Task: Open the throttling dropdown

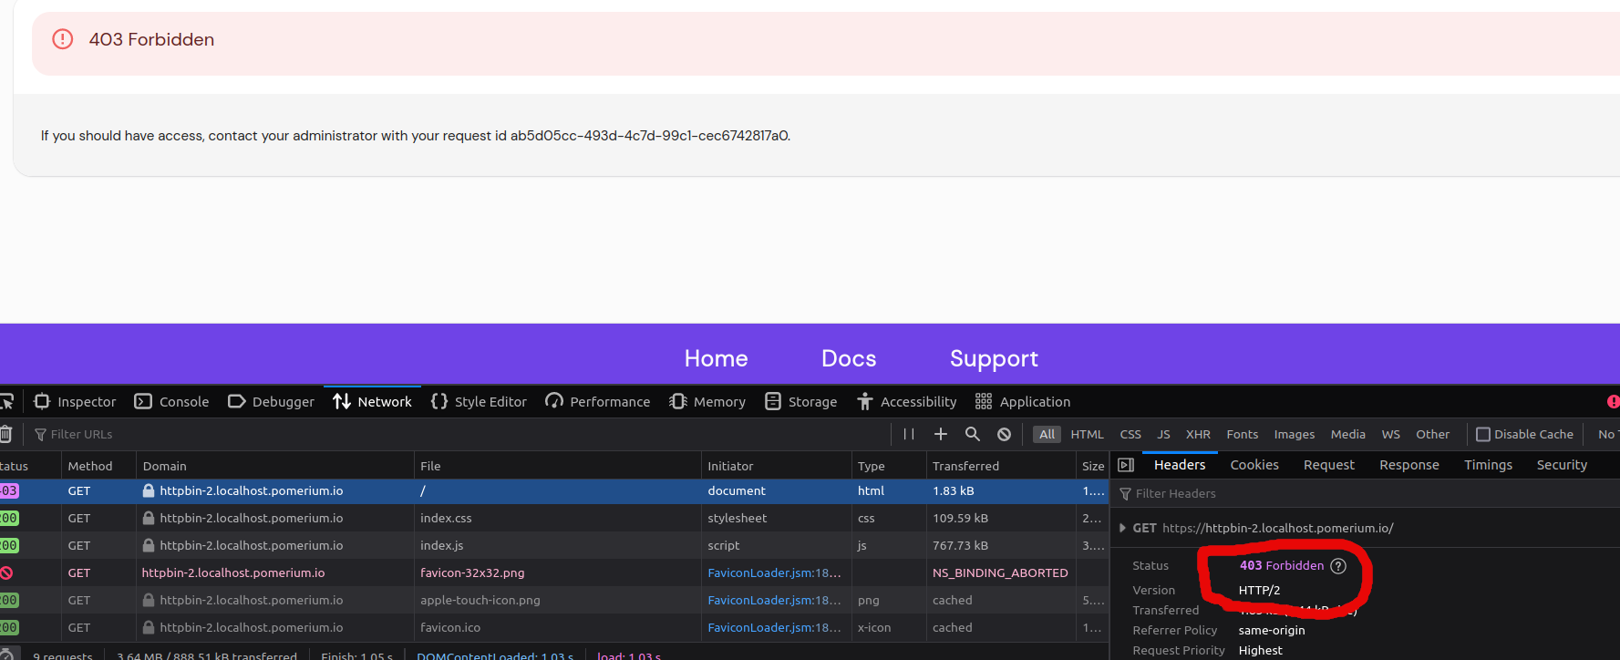Action: tap(1607, 434)
